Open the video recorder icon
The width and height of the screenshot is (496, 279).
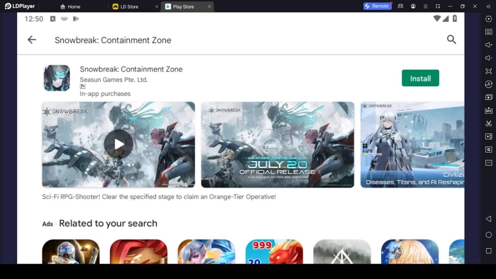coord(488,136)
